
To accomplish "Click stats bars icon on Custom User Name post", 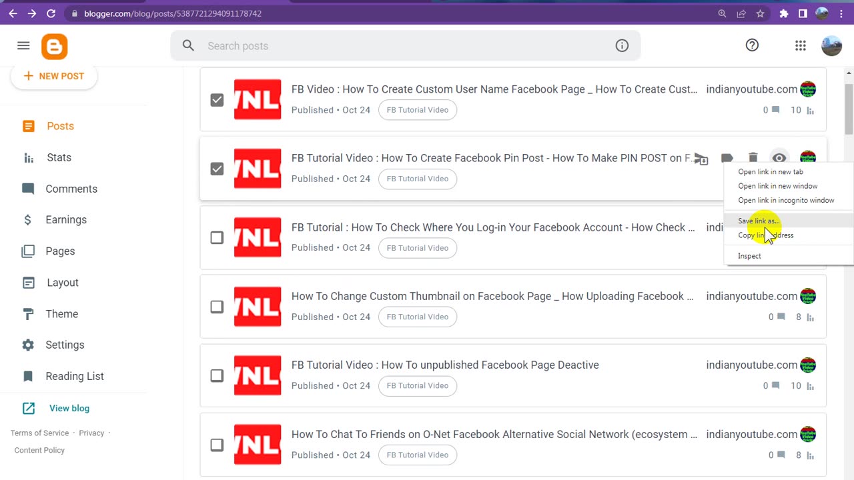I will pos(811,111).
